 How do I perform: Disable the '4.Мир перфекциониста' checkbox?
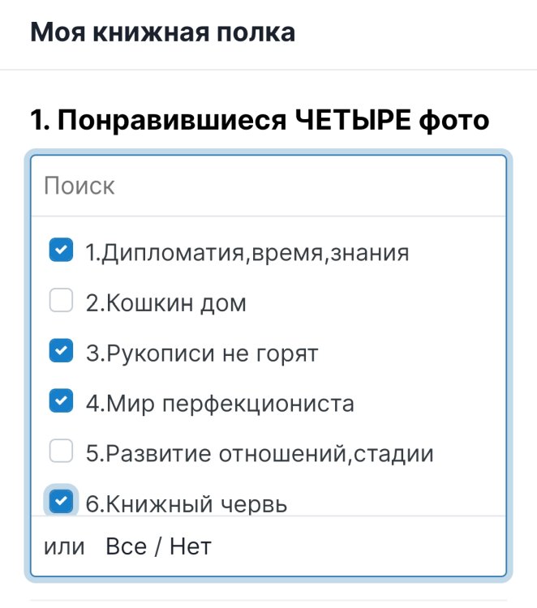[61, 402]
